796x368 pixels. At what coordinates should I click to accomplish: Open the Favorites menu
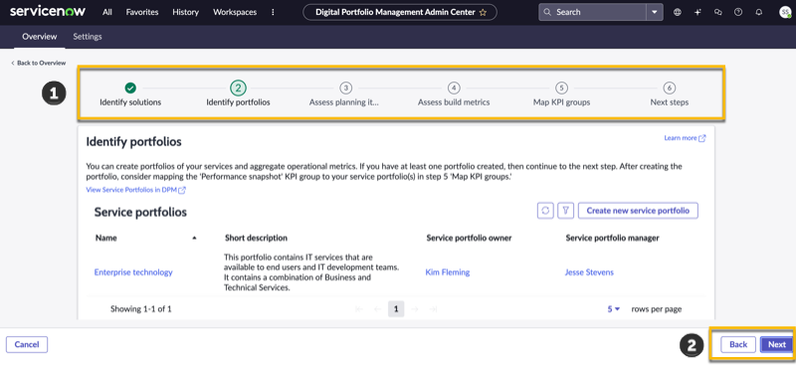click(x=142, y=12)
